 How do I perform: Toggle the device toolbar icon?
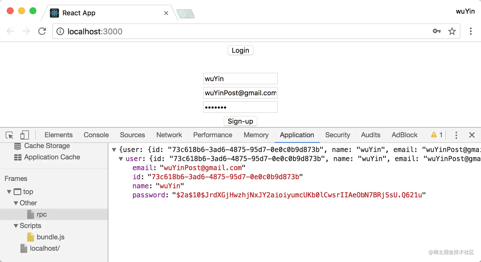pos(25,135)
